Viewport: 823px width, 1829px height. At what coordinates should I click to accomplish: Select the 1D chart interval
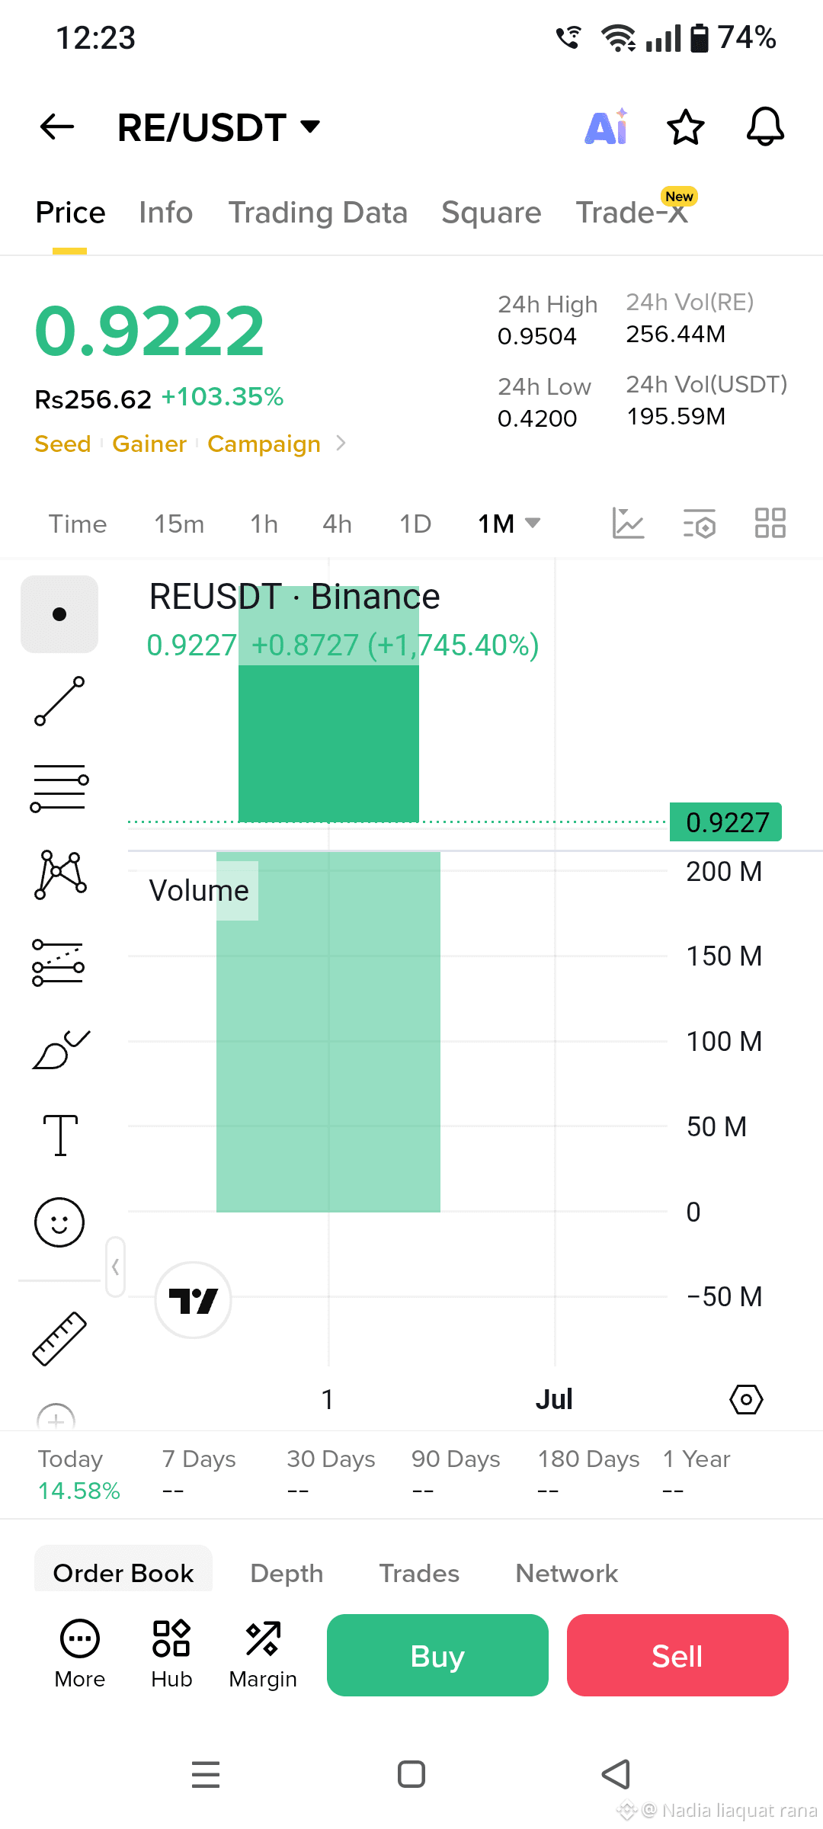tap(415, 524)
